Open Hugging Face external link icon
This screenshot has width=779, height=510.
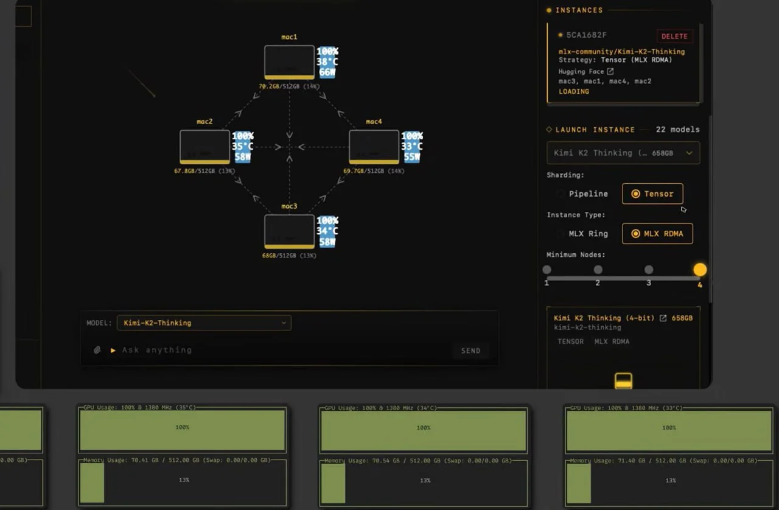click(610, 72)
